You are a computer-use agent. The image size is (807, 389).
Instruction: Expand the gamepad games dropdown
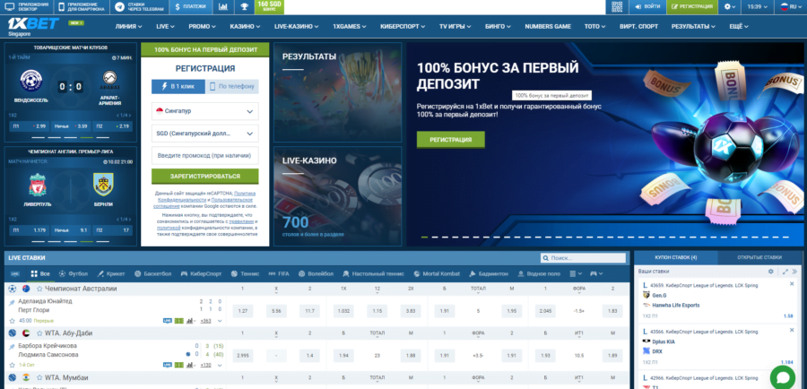tap(596, 273)
